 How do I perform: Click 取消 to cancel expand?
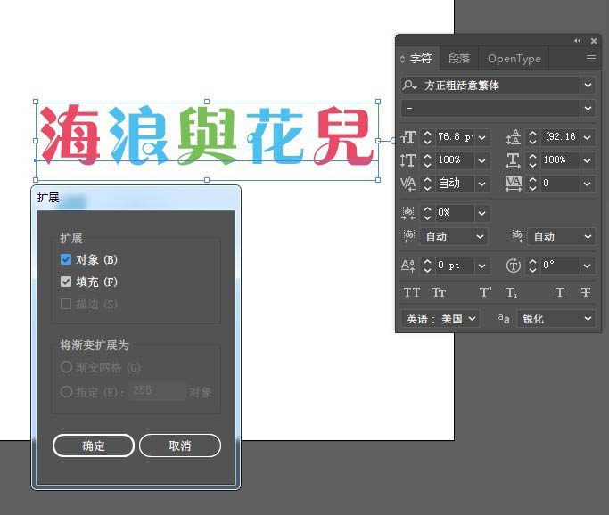click(180, 446)
